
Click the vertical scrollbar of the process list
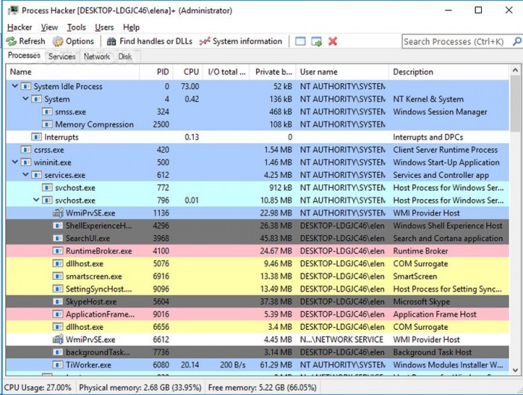[x=515, y=224]
